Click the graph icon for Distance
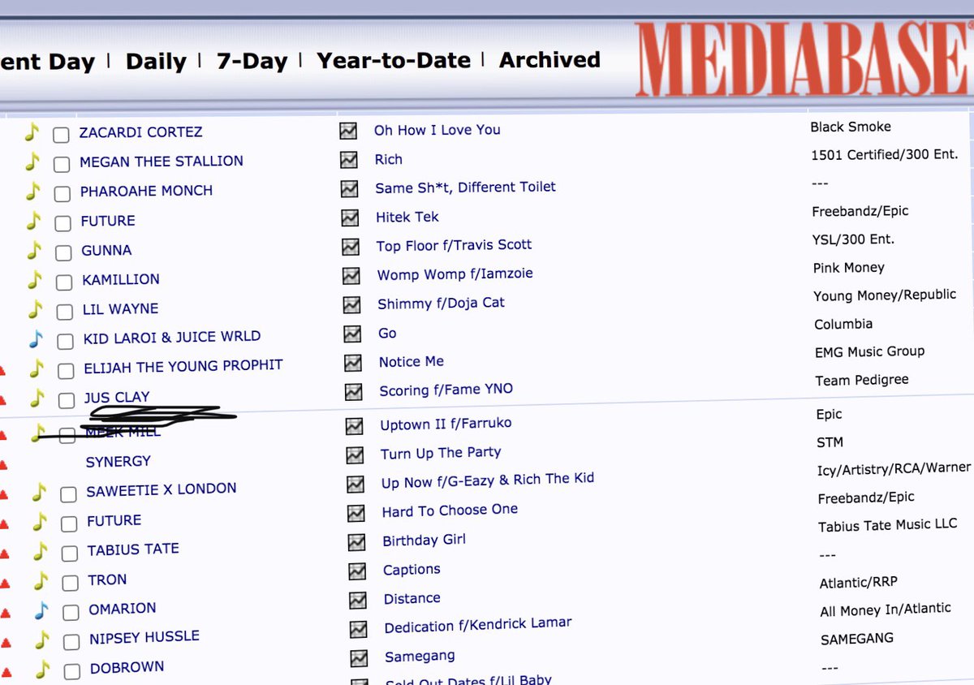 pyautogui.click(x=358, y=601)
